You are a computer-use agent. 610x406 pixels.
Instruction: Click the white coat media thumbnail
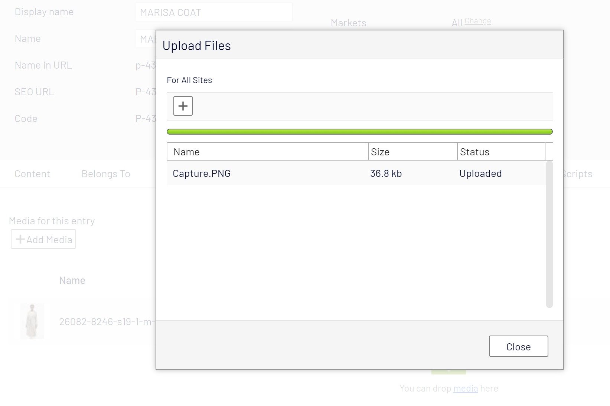pos(32,321)
